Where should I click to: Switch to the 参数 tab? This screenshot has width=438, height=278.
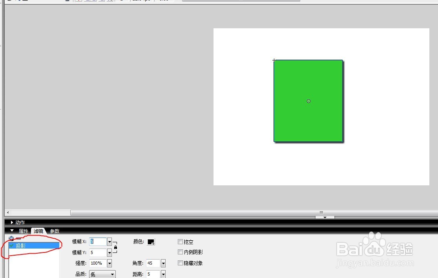coord(55,231)
